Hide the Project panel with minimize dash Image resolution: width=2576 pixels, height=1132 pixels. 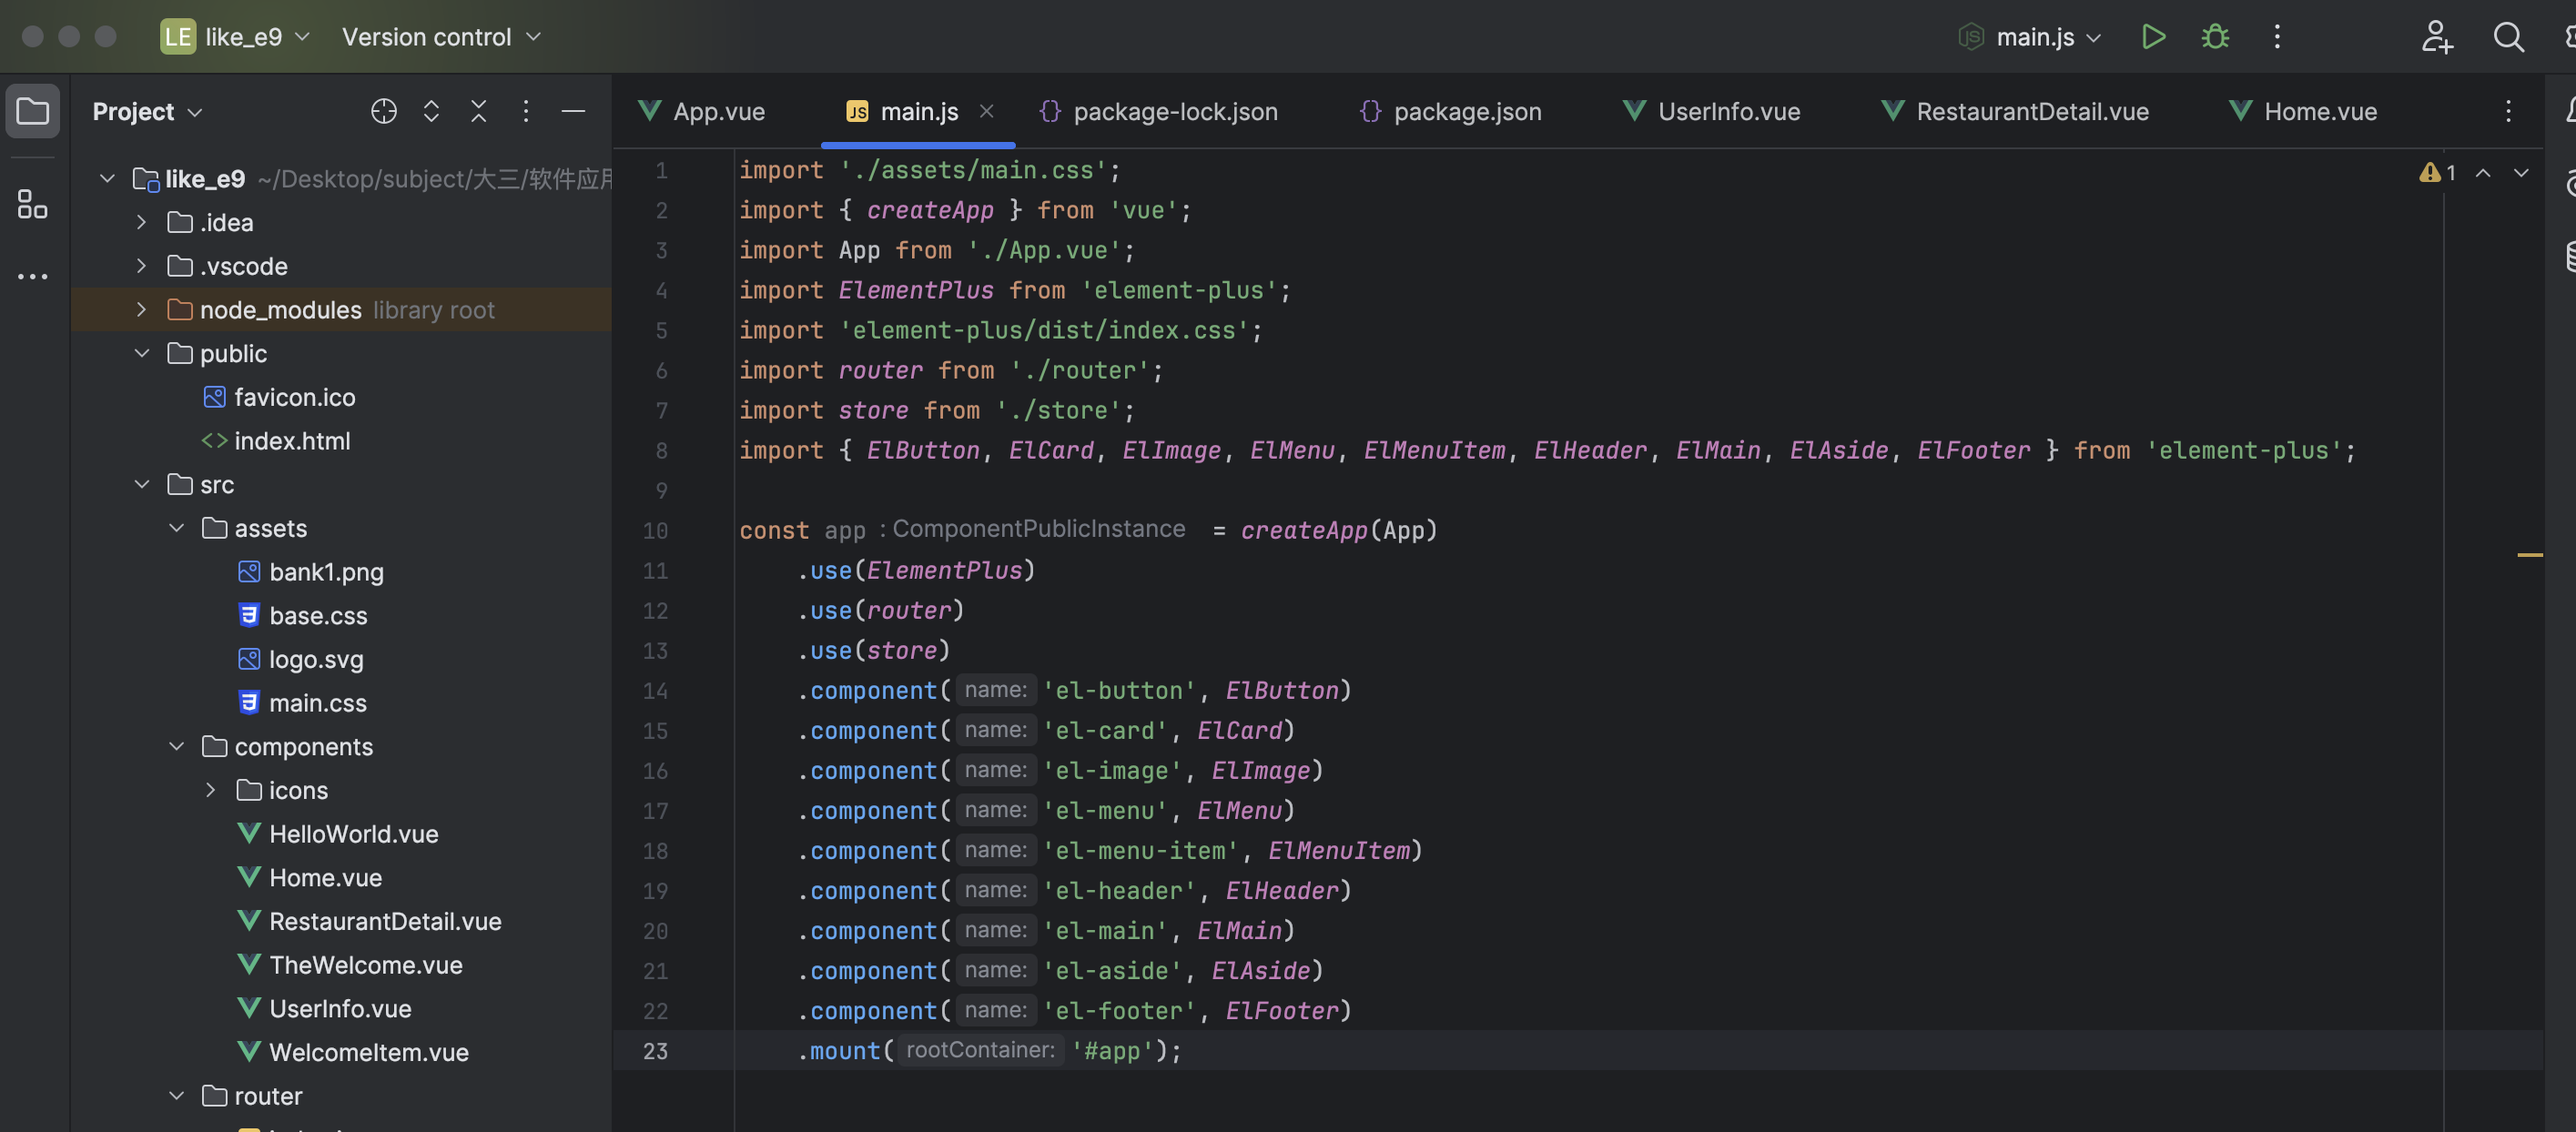pyautogui.click(x=573, y=111)
